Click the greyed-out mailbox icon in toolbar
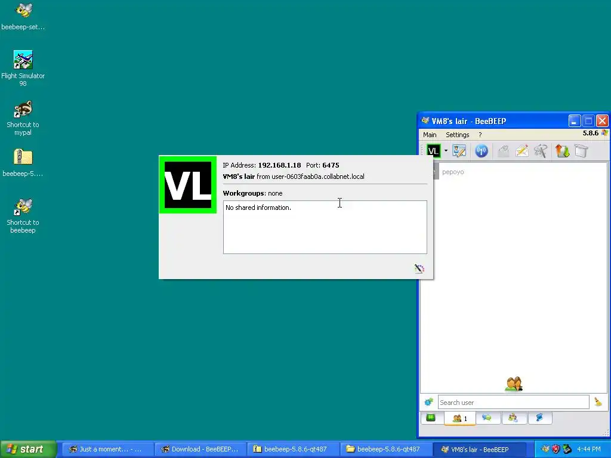The width and height of the screenshot is (611, 458). 503,151
